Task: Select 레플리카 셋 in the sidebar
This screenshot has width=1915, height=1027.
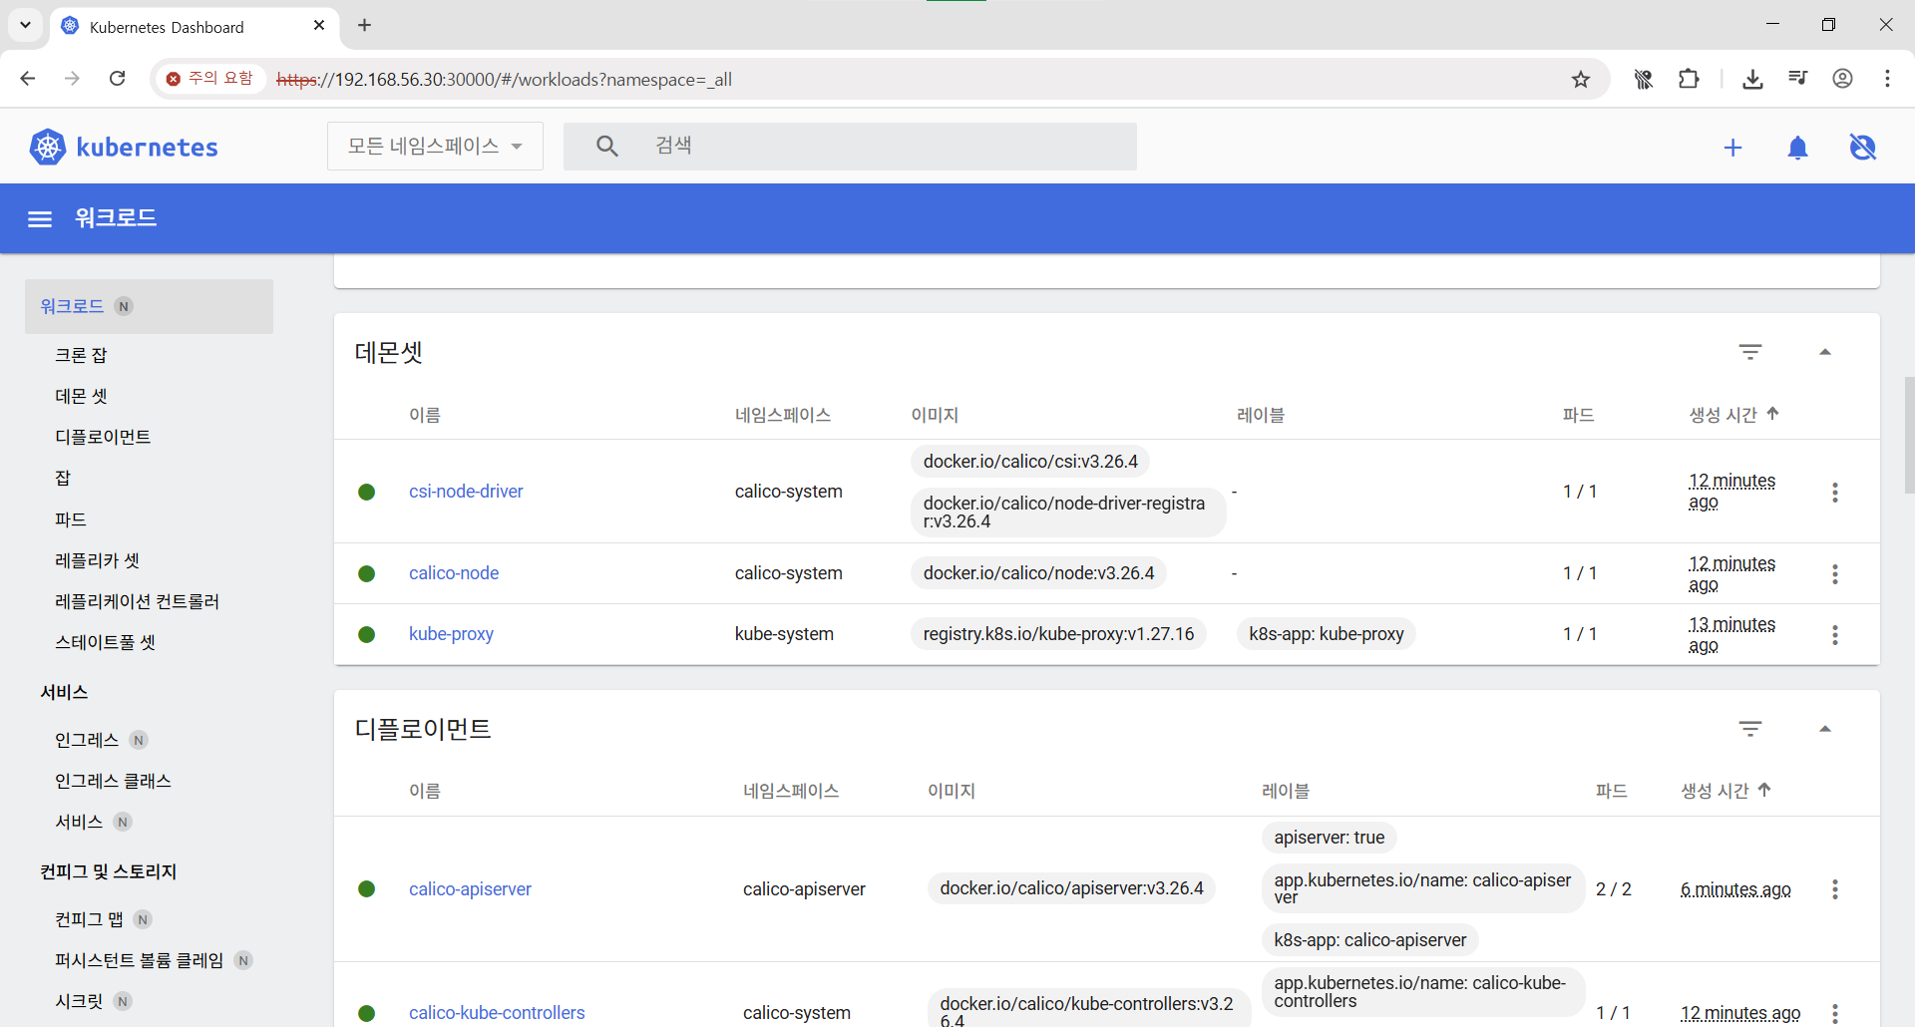Action: [x=97, y=560]
